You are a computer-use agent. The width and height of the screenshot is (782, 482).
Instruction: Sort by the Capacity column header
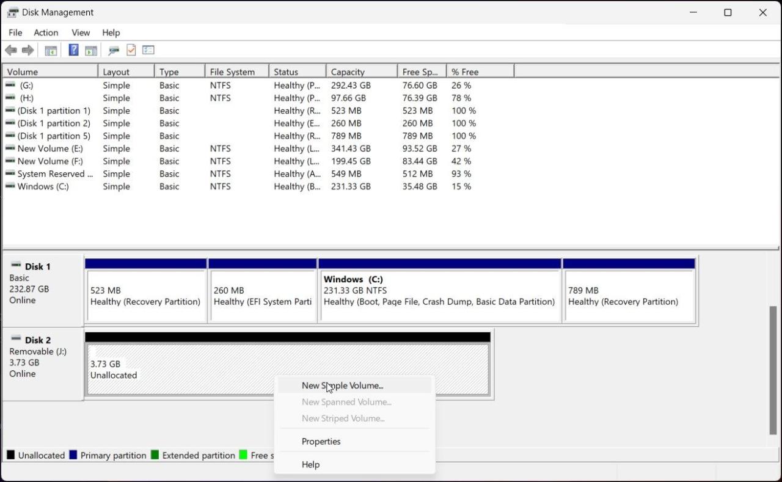pos(362,71)
